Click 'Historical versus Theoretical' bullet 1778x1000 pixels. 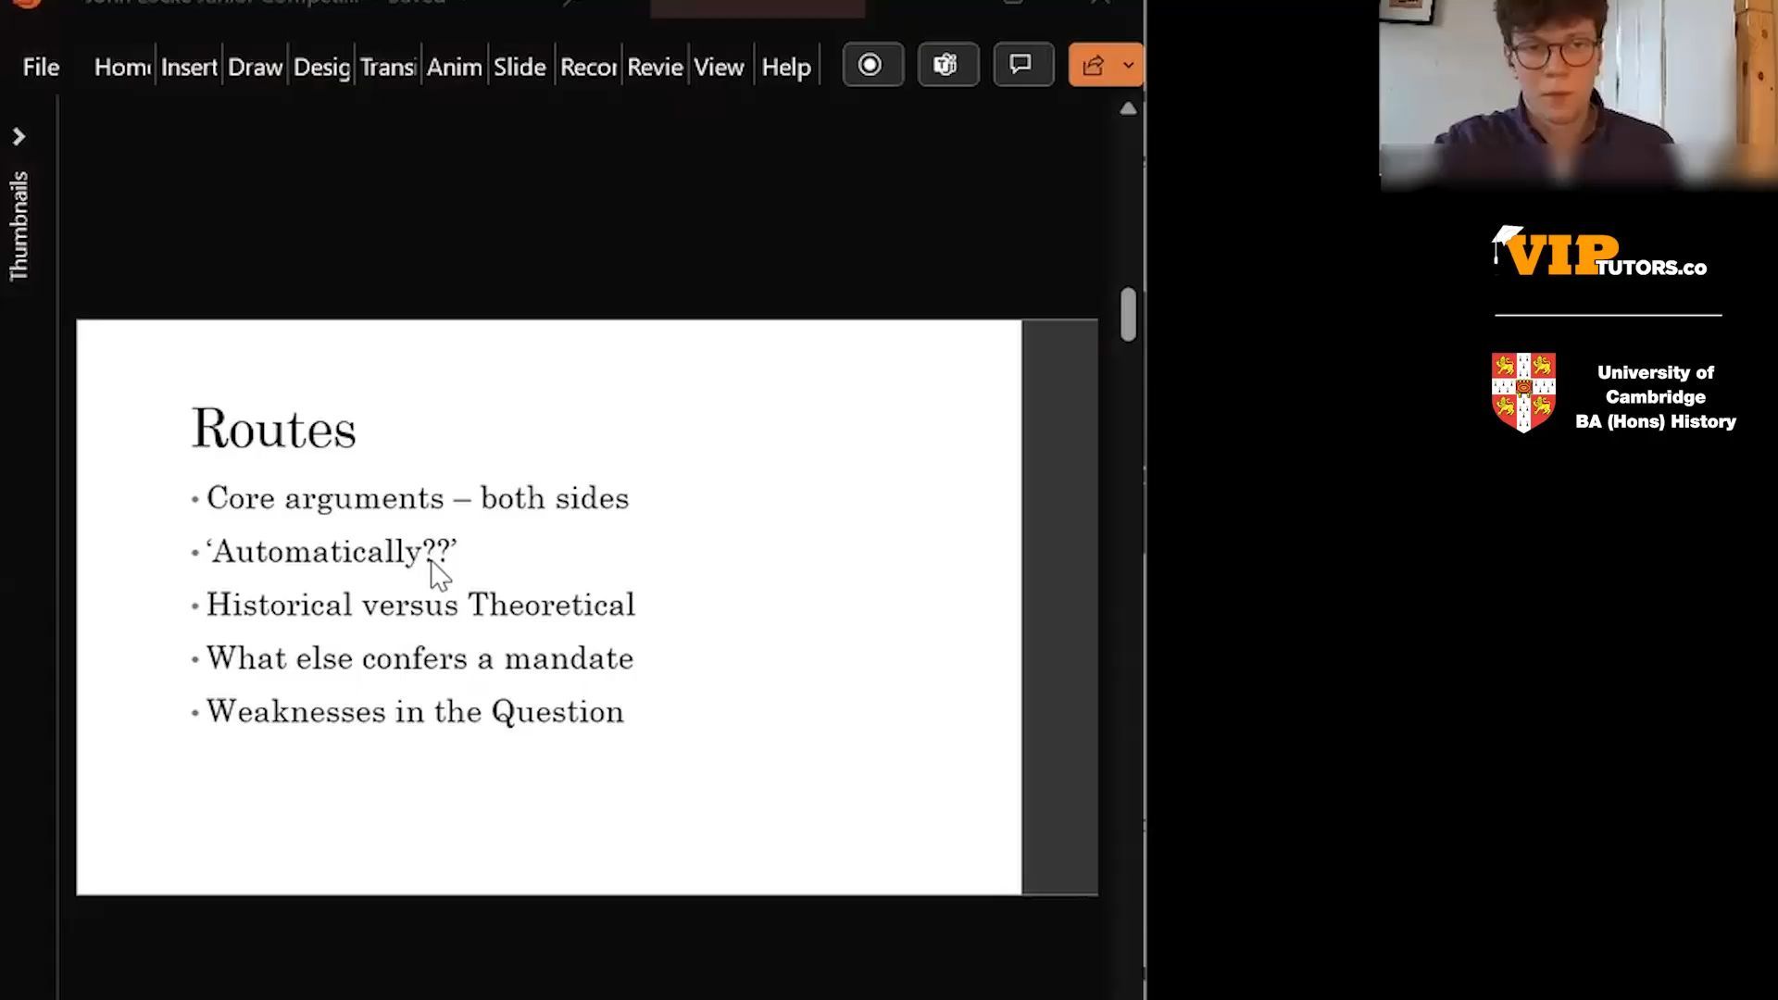tap(420, 605)
